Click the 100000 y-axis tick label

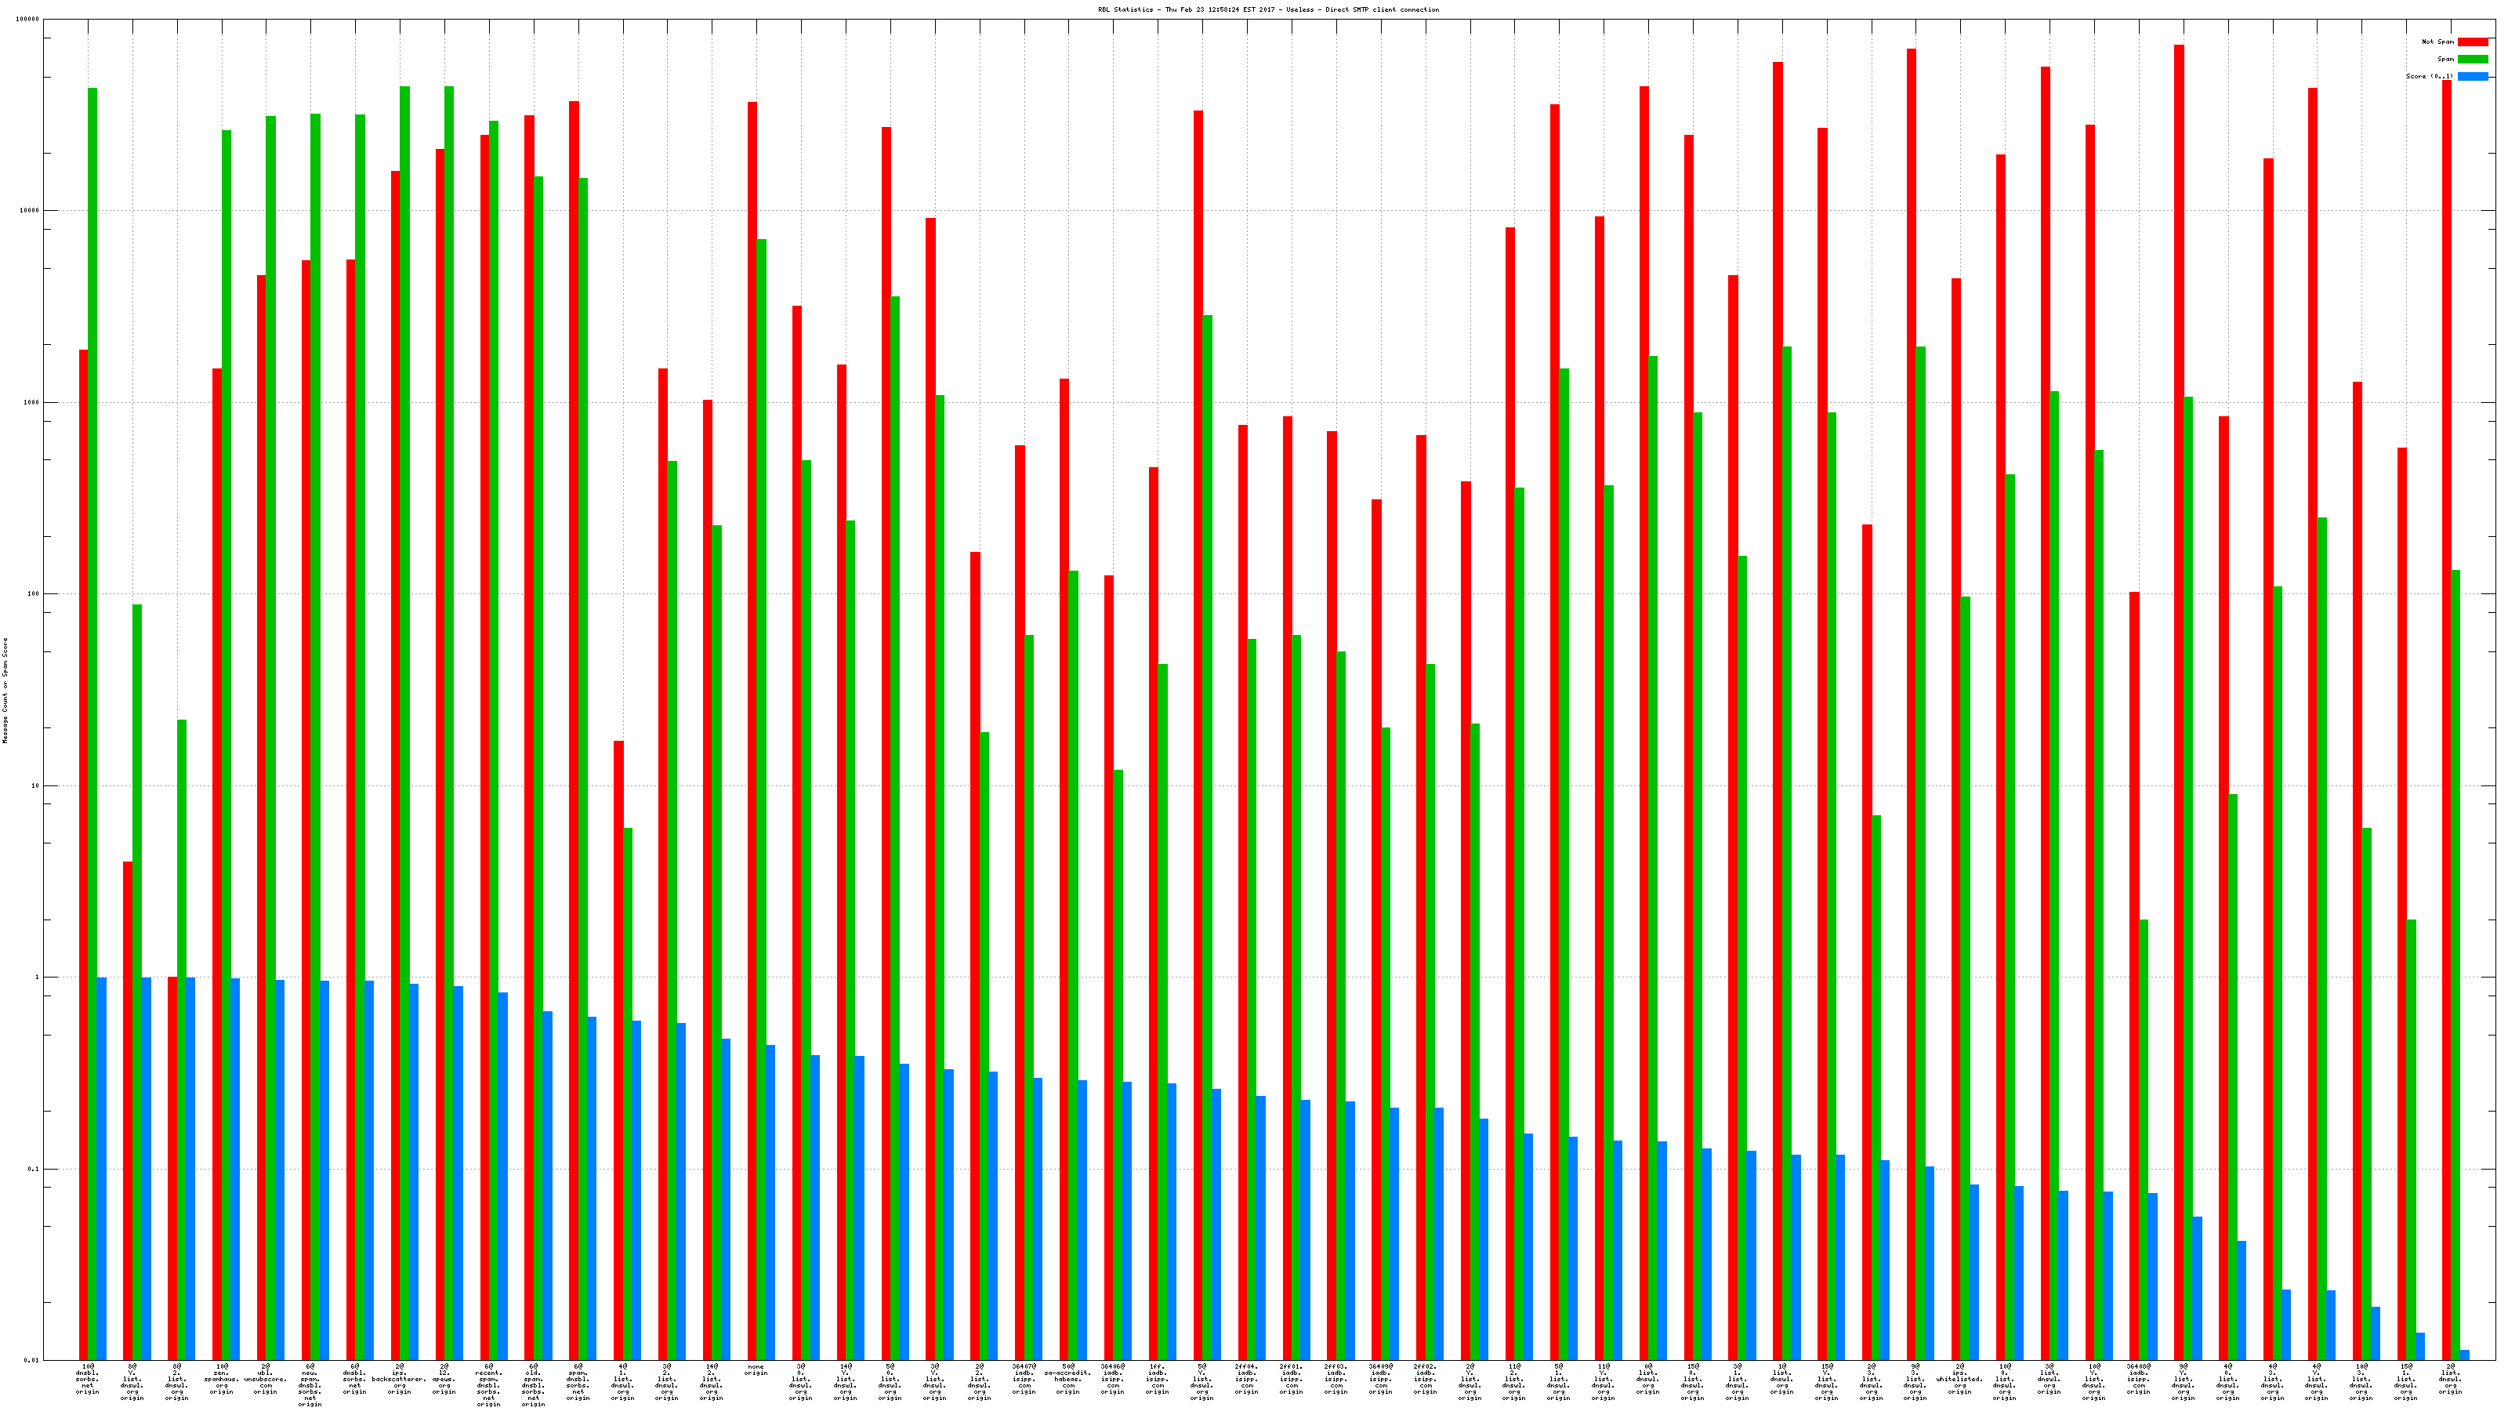(28, 20)
